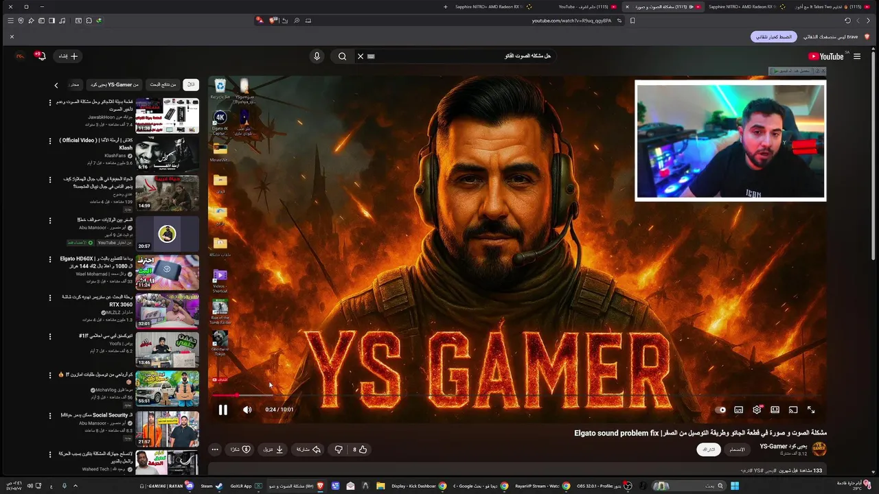The height and width of the screenshot is (494, 879).
Task: Open the YouTube hamburger guide menu
Action: tap(857, 56)
